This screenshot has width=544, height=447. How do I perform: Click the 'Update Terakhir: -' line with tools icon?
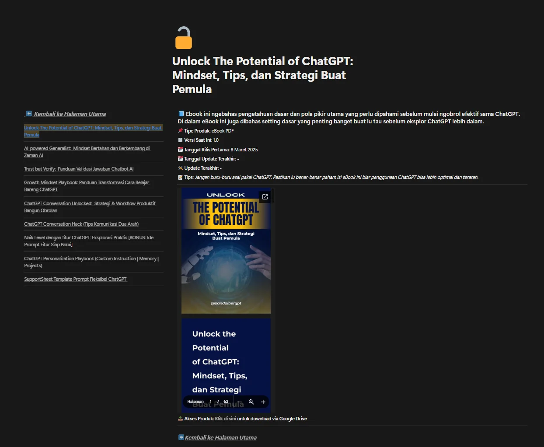(x=199, y=168)
